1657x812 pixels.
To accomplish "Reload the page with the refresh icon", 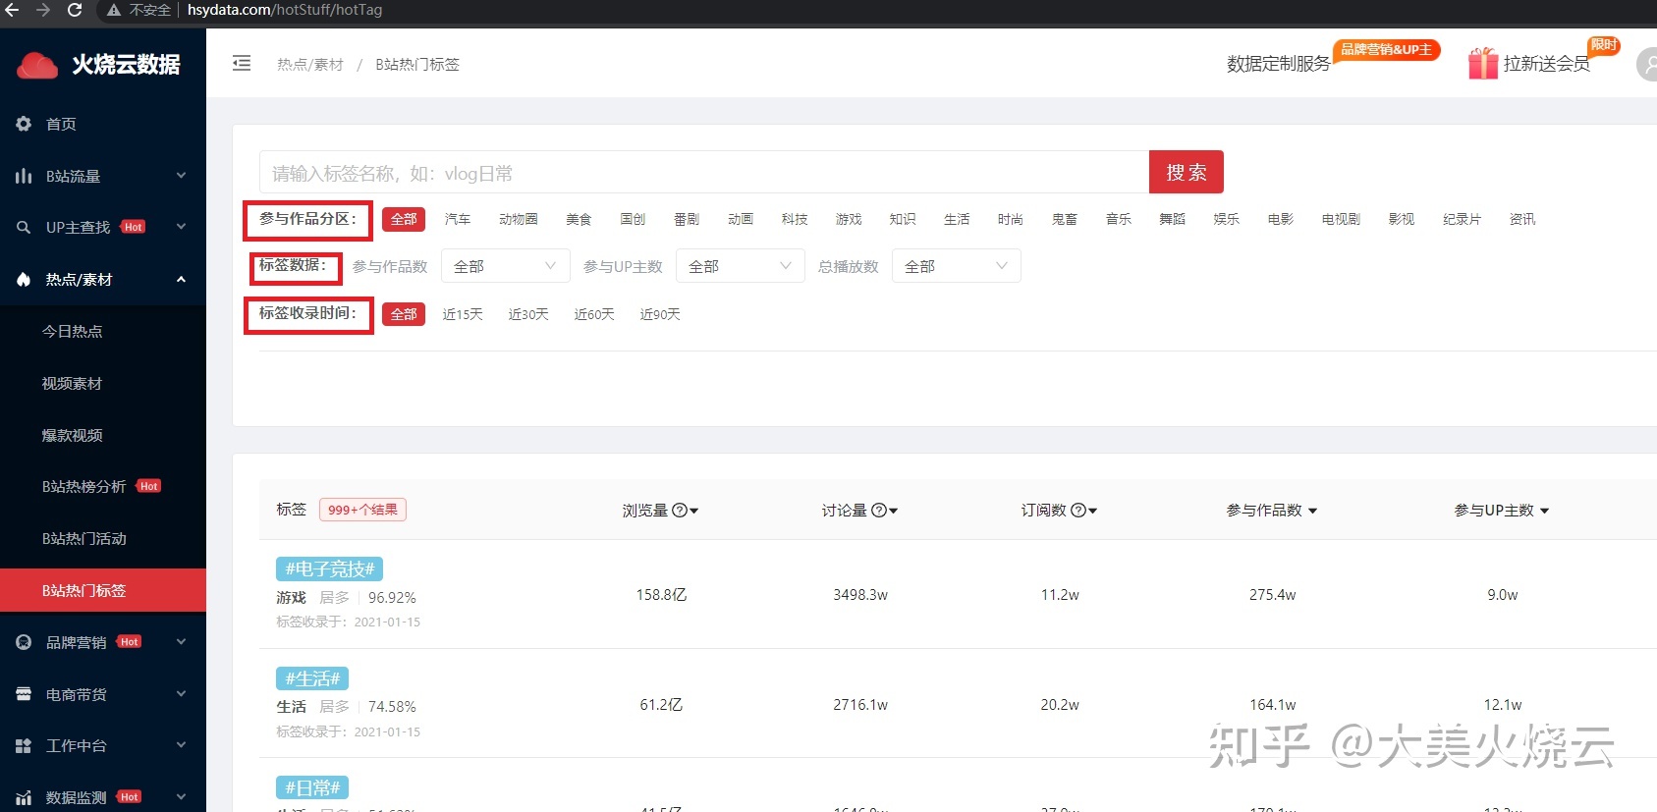I will click(x=75, y=10).
